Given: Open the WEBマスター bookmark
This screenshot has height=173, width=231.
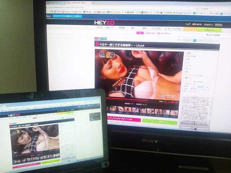Looking at the screenshot, I should point(77,12).
